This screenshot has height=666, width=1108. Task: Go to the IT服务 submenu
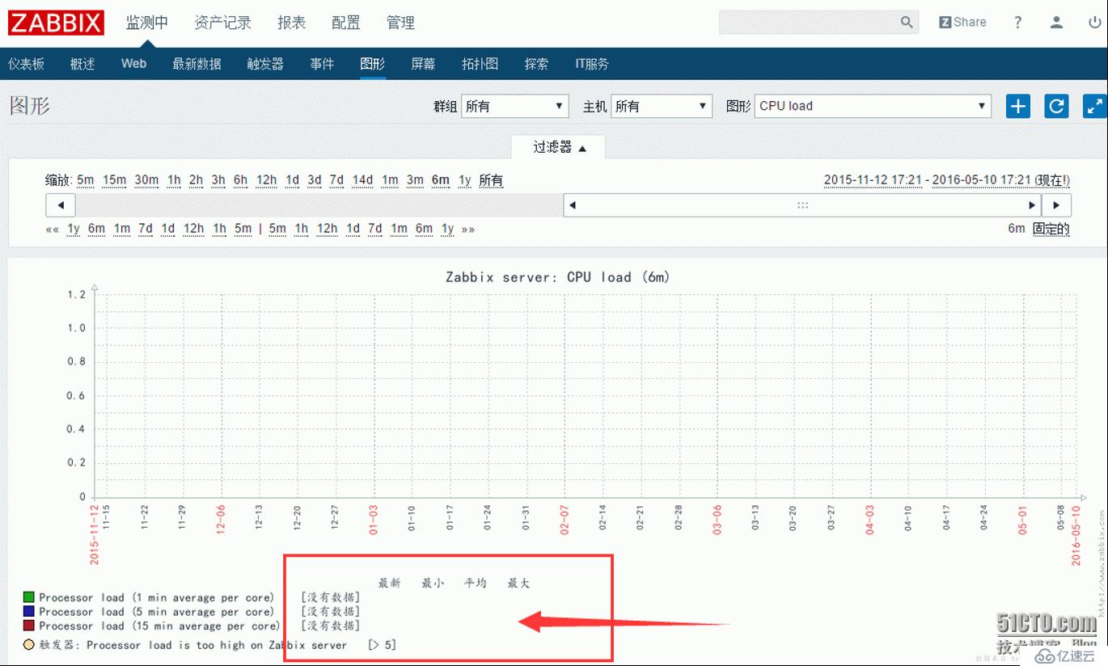[x=592, y=64]
